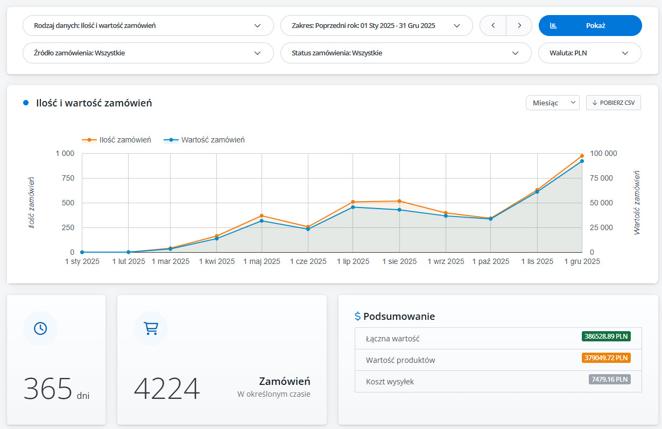Click the clock icon above 365 dni
This screenshot has height=429, width=662.
tap(40, 328)
